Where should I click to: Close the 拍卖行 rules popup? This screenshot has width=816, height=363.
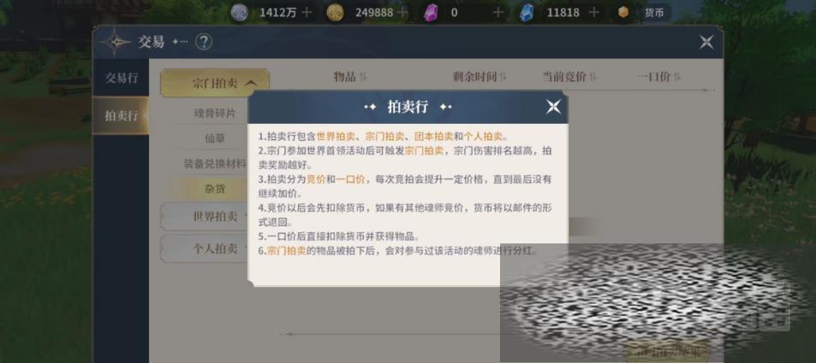pos(553,107)
